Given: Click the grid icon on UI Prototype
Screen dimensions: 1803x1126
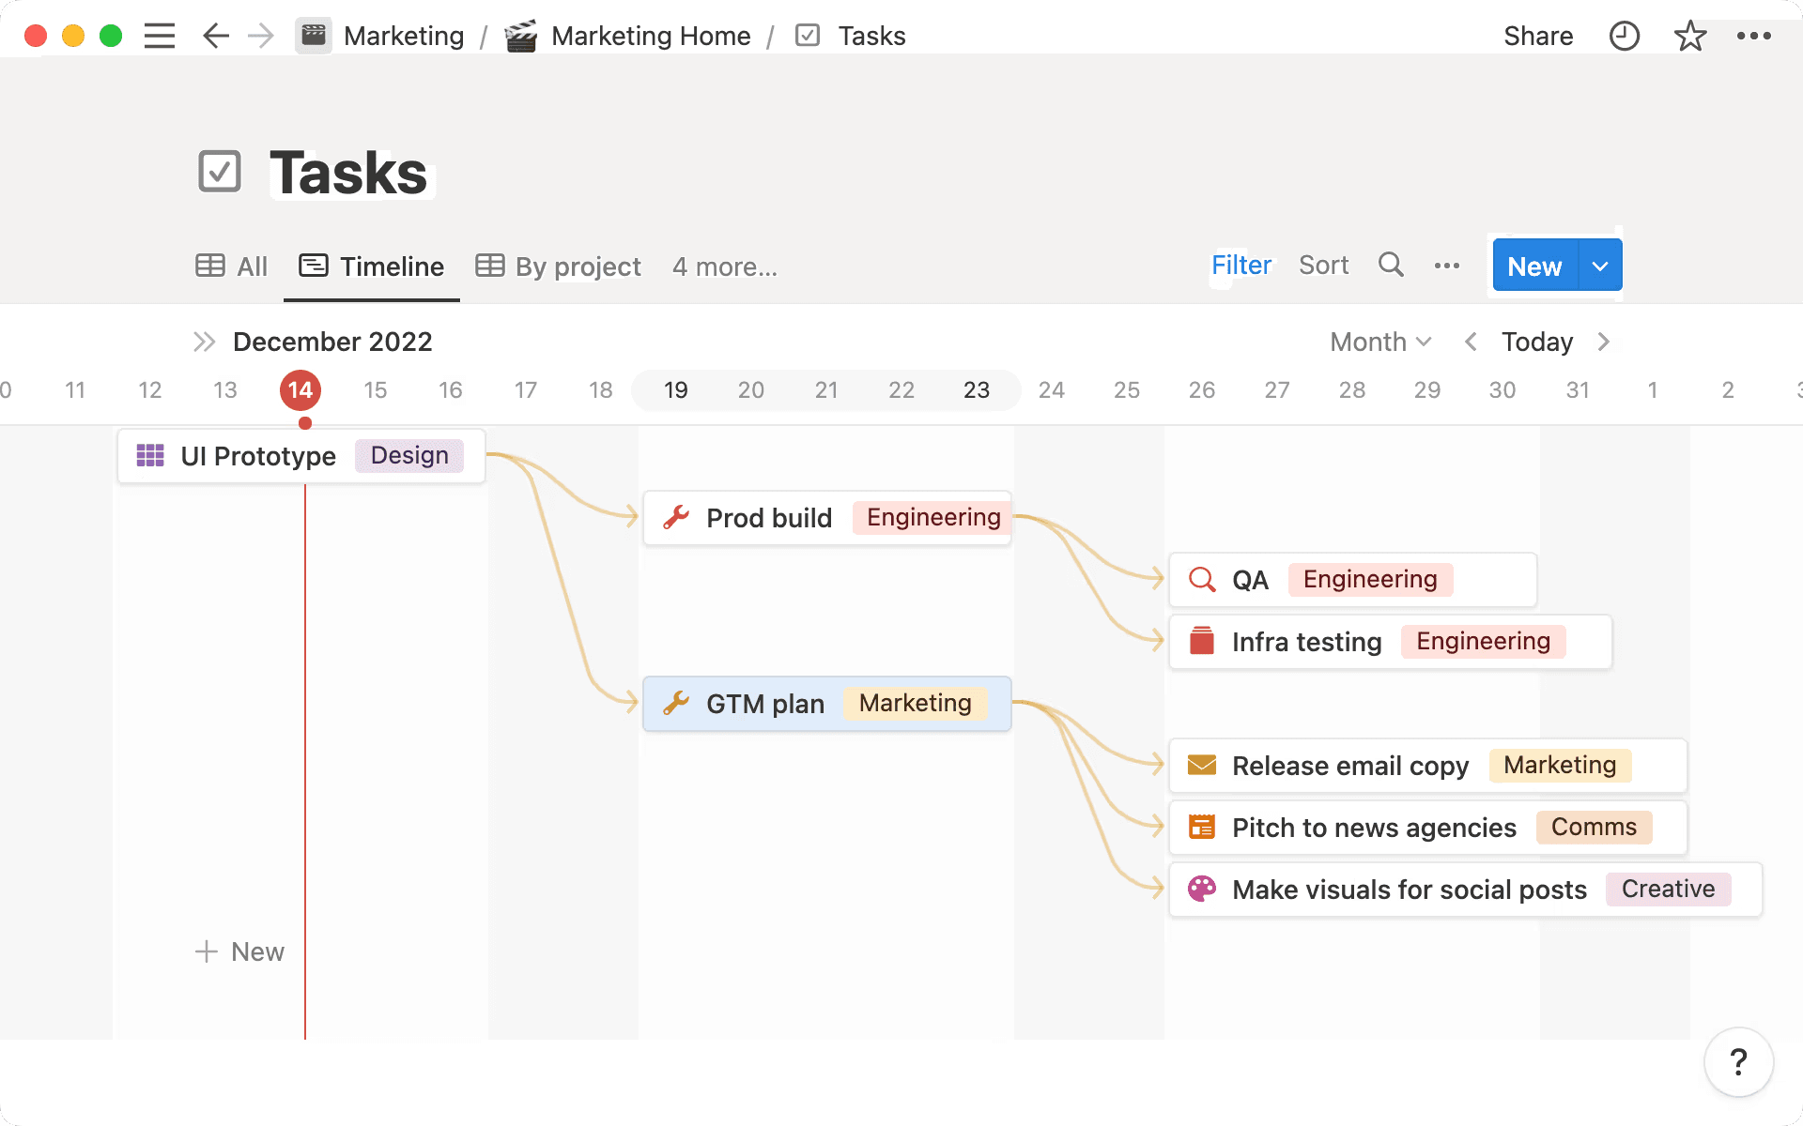Looking at the screenshot, I should tap(149, 456).
